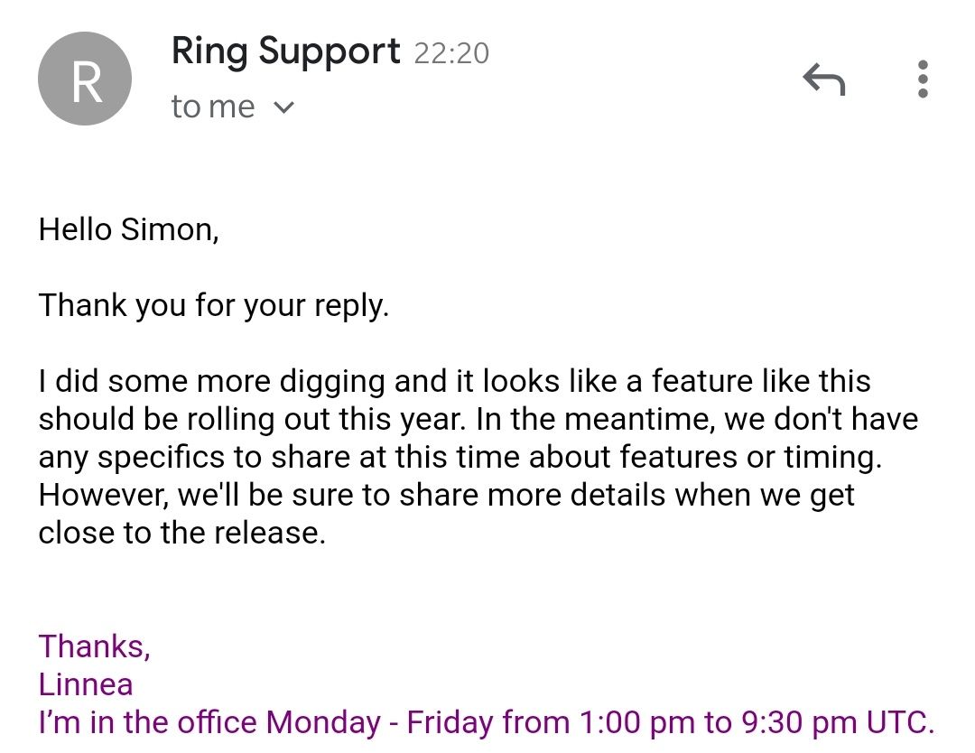
Task: Click the greeting line 'Hello Simon,'
Action: point(129,229)
